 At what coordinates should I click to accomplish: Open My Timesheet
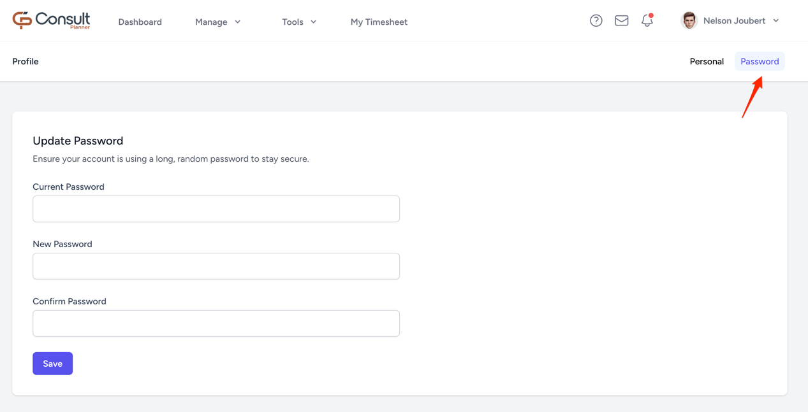click(x=379, y=21)
